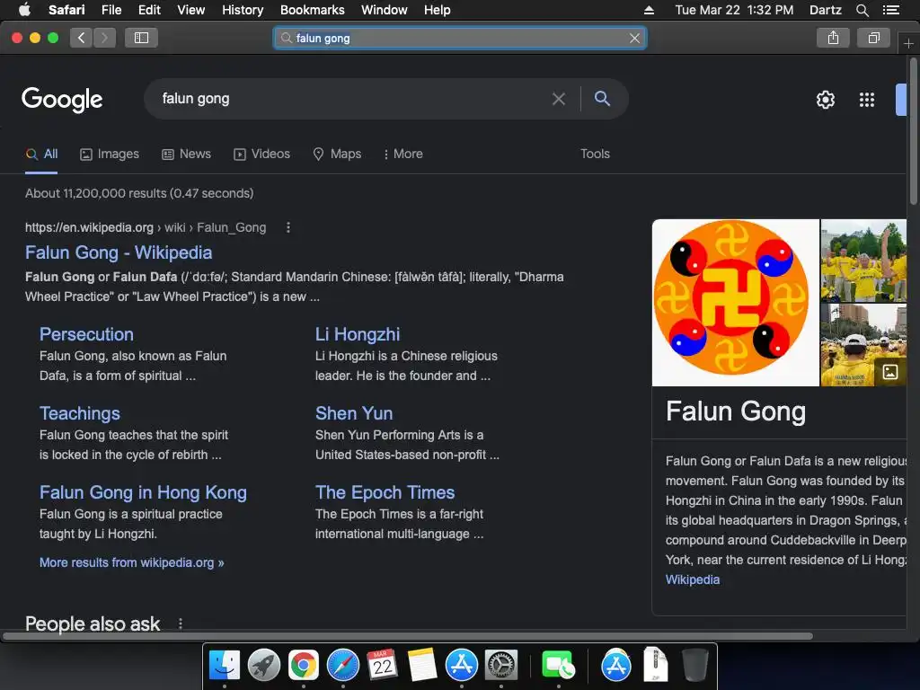Open a new tab with plus button

pyautogui.click(x=908, y=43)
